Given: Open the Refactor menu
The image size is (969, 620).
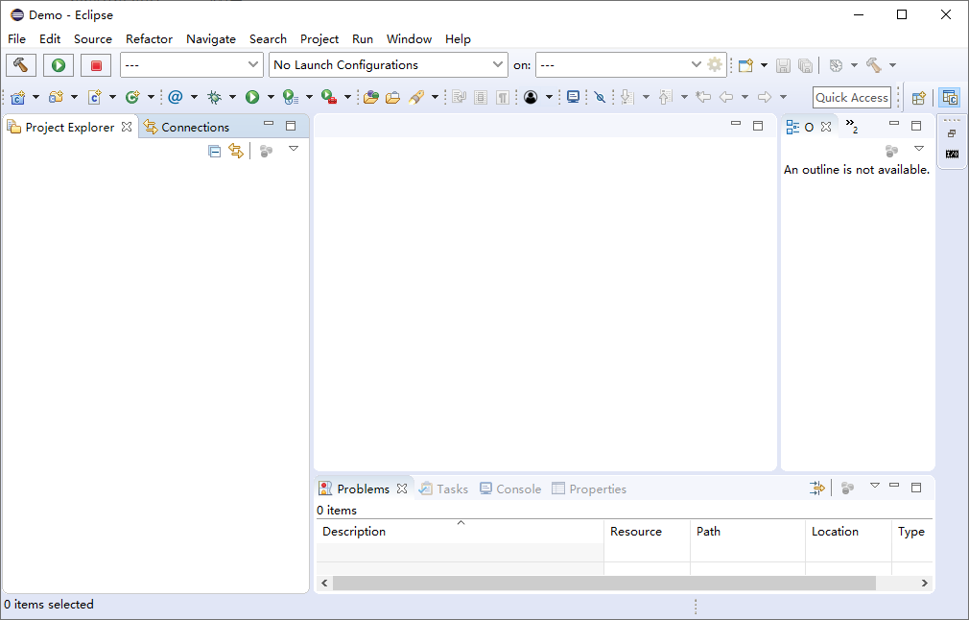Looking at the screenshot, I should 149,38.
